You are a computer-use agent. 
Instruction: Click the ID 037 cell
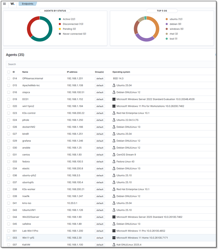(x=15, y=182)
